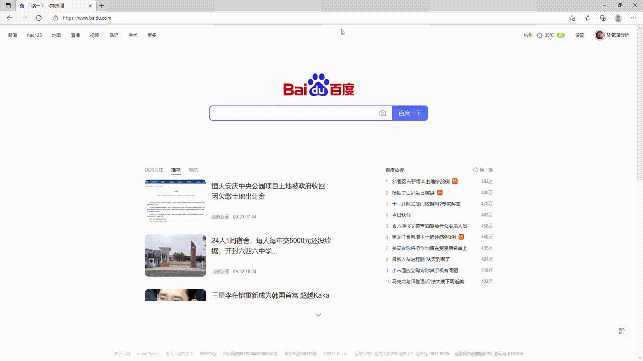This screenshot has height=361, width=643.
Task: Add this page to favorites star icon
Action: point(572,18)
